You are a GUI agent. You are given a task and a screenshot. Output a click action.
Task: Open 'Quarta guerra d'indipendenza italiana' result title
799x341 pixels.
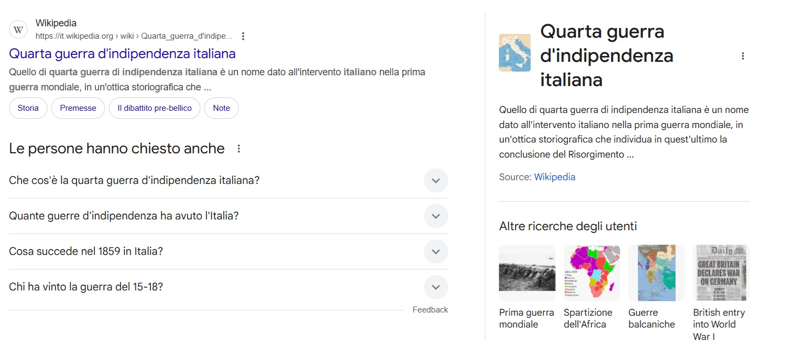click(122, 54)
